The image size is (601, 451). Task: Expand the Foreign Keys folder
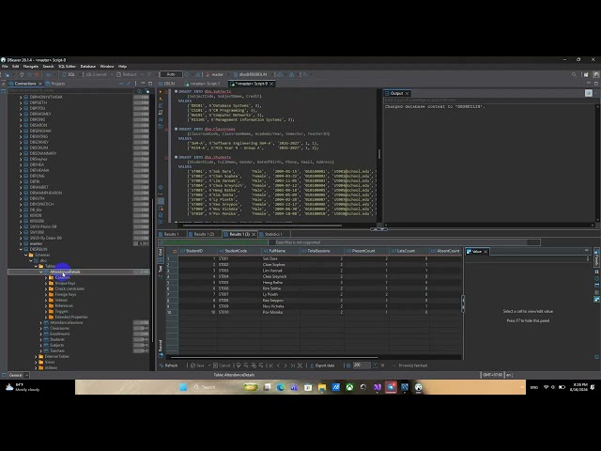pyautogui.click(x=46, y=294)
